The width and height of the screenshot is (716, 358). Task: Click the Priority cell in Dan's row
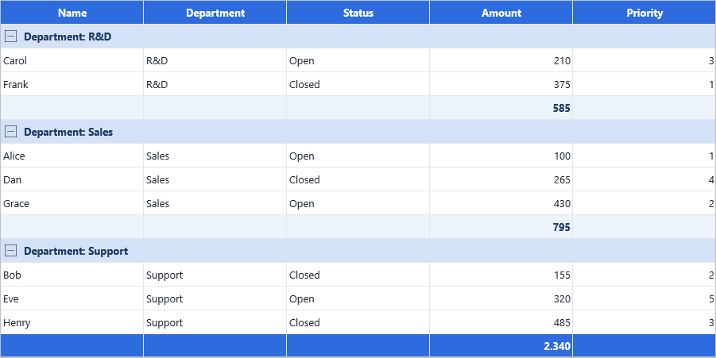tap(644, 179)
